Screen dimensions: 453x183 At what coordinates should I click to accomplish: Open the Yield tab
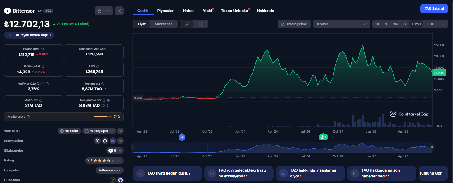pyautogui.click(x=208, y=11)
